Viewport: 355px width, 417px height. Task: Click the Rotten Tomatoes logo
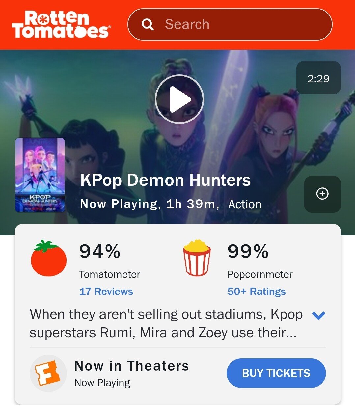[x=61, y=25]
